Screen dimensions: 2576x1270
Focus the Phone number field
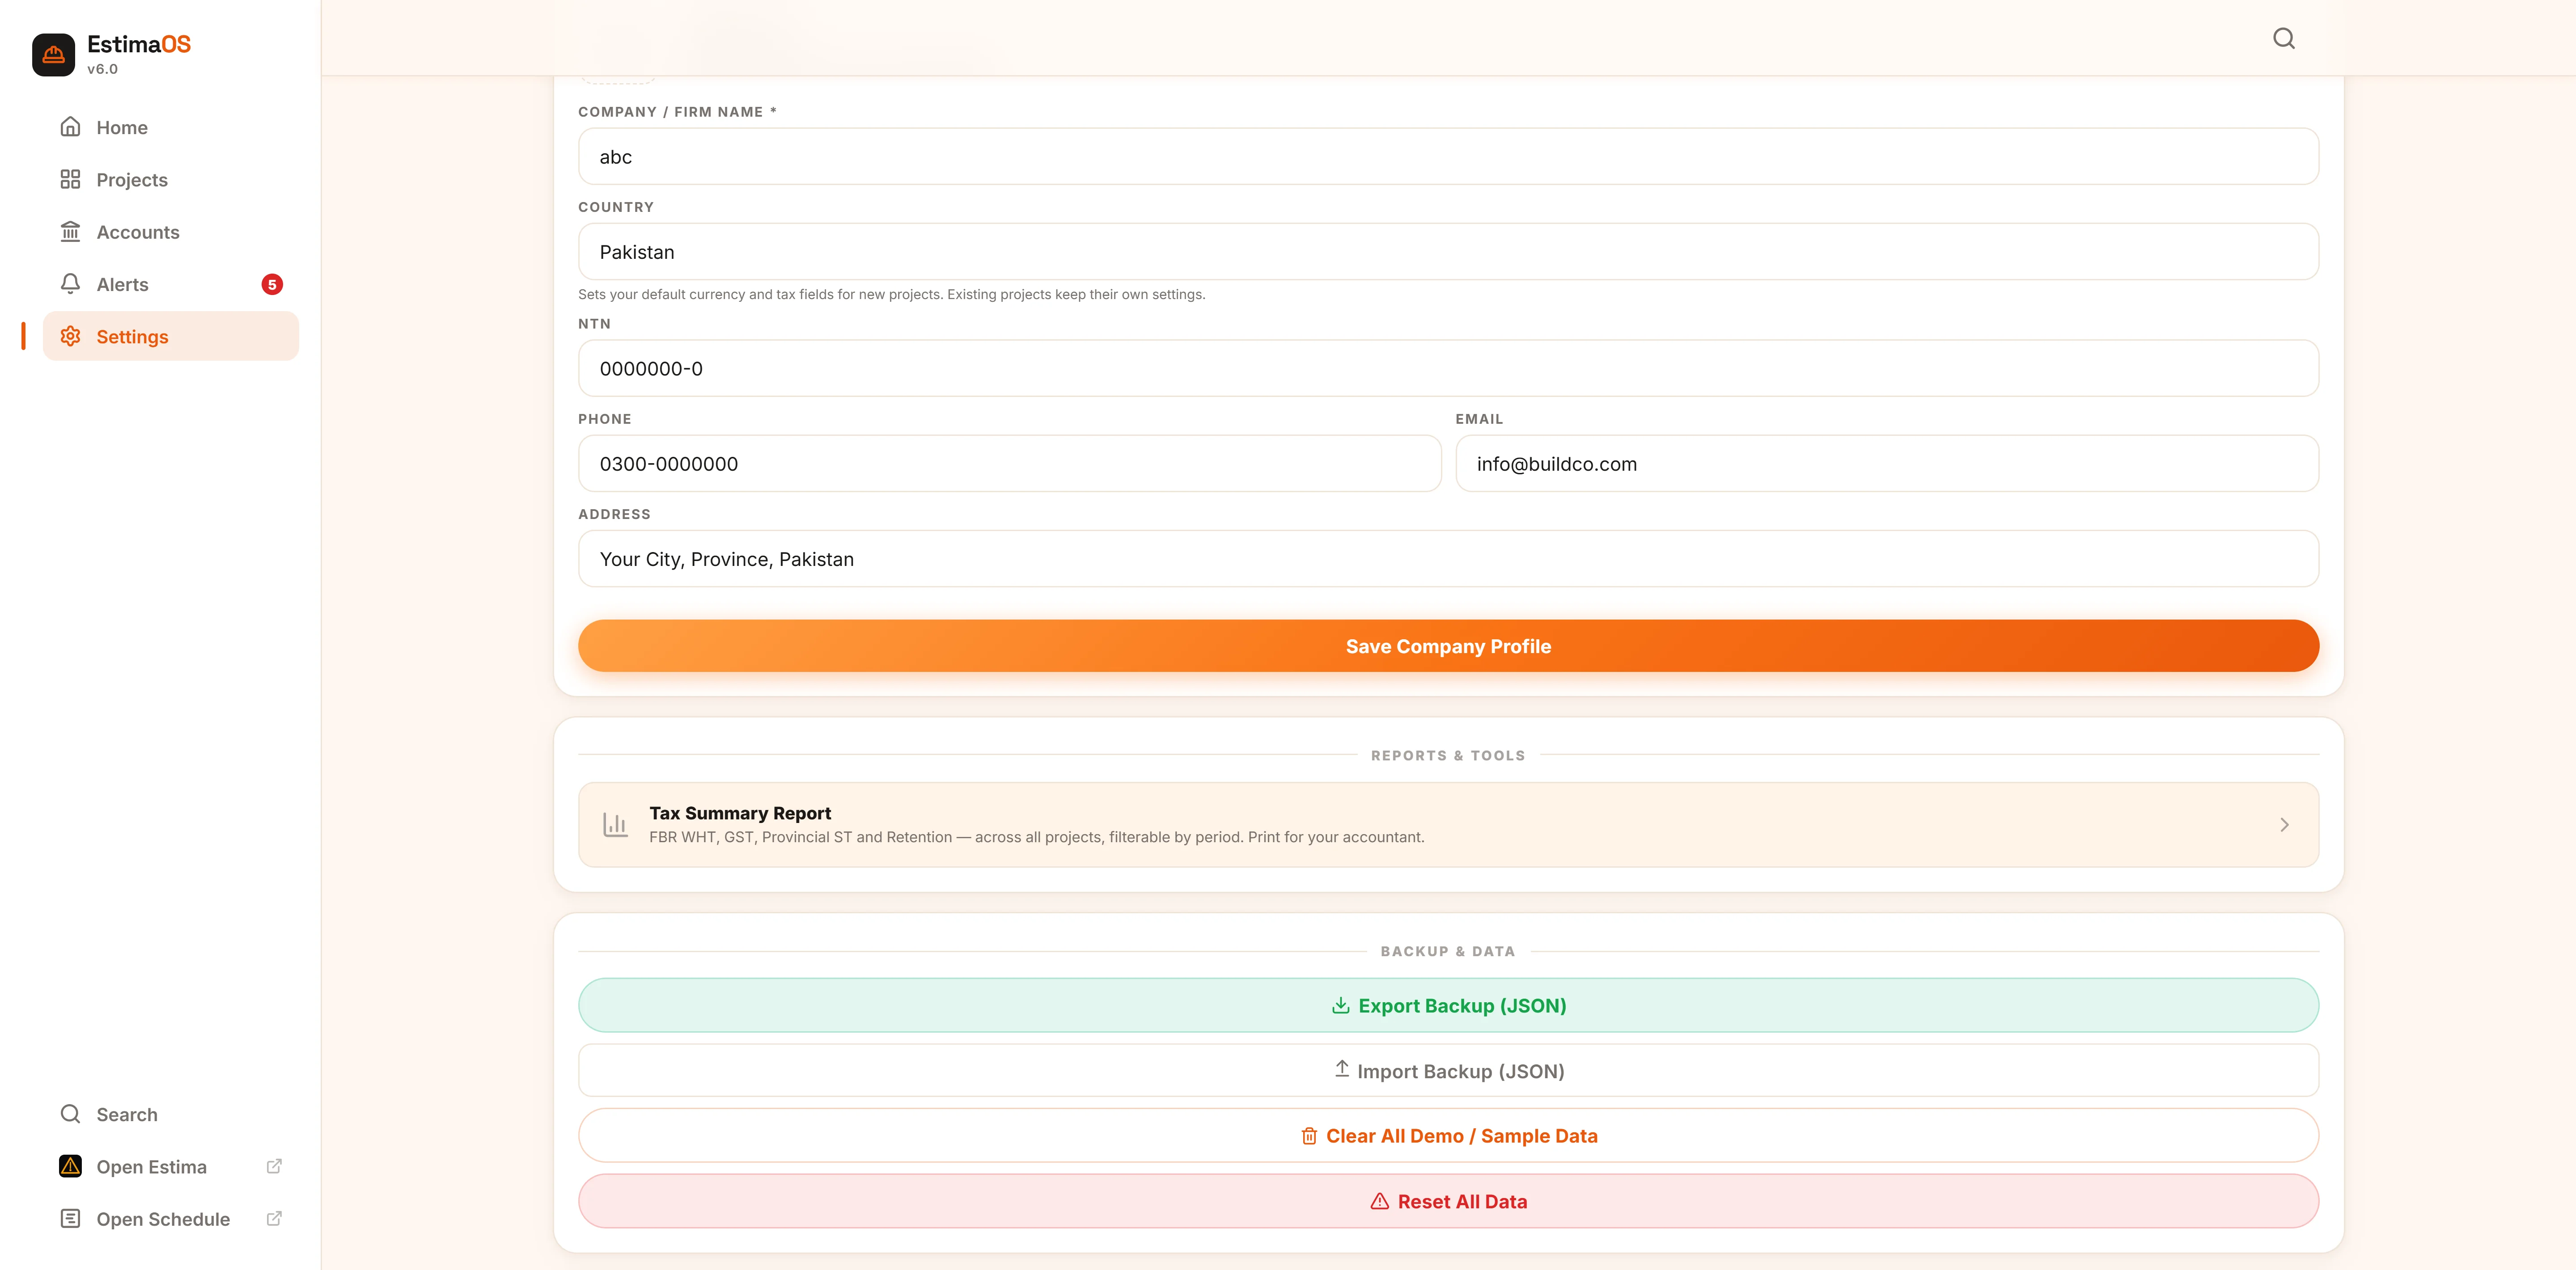click(x=1009, y=464)
